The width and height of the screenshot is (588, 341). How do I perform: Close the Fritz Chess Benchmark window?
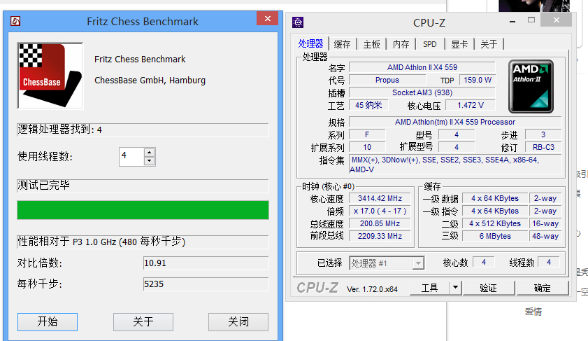tap(268, 19)
